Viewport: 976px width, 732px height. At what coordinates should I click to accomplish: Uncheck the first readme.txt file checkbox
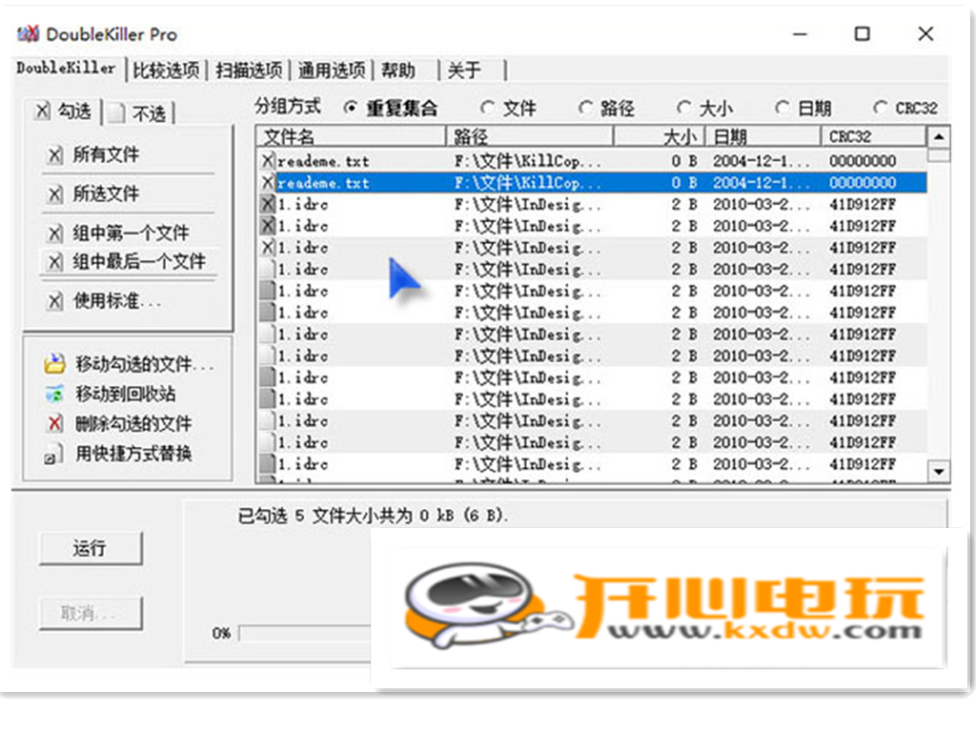(269, 160)
